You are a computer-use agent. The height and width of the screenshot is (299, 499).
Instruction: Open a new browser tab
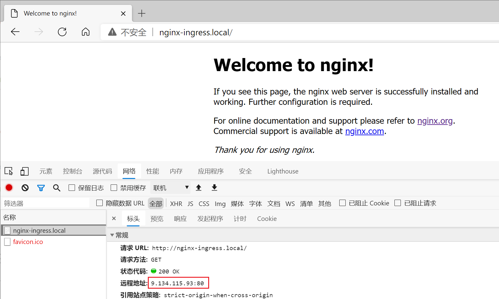coord(142,13)
